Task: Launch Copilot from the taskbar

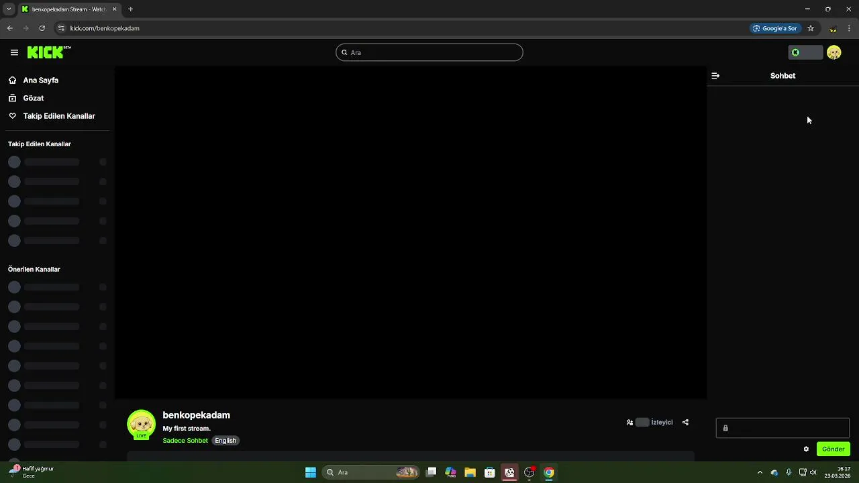Action: [x=450, y=472]
